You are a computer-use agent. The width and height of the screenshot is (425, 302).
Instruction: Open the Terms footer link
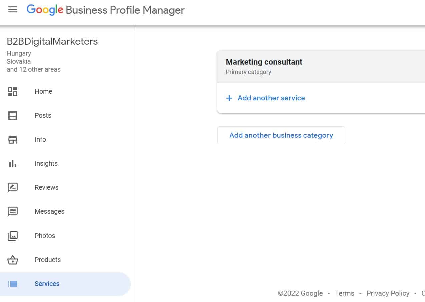344,293
